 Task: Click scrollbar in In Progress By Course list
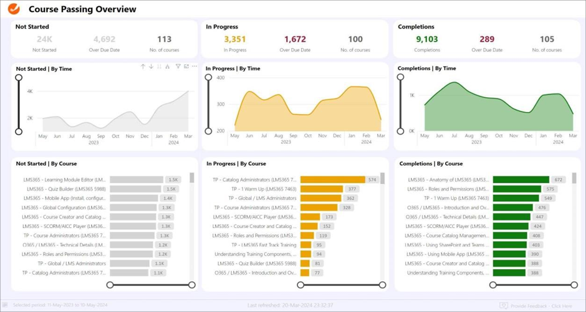(383, 179)
